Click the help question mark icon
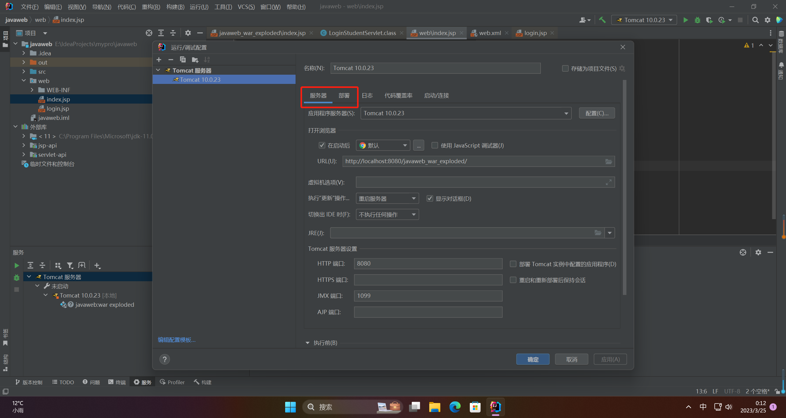The image size is (786, 418). point(165,359)
